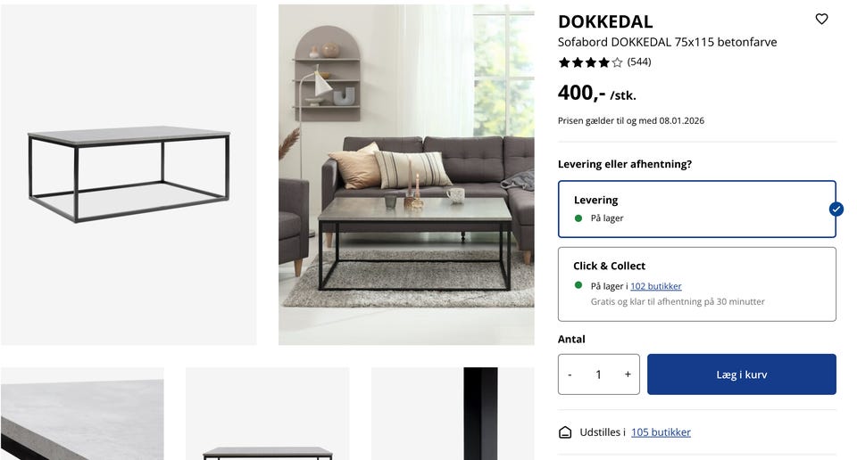The height and width of the screenshot is (460, 857).
Task: Open the (544) reviews count
Action: (639, 62)
